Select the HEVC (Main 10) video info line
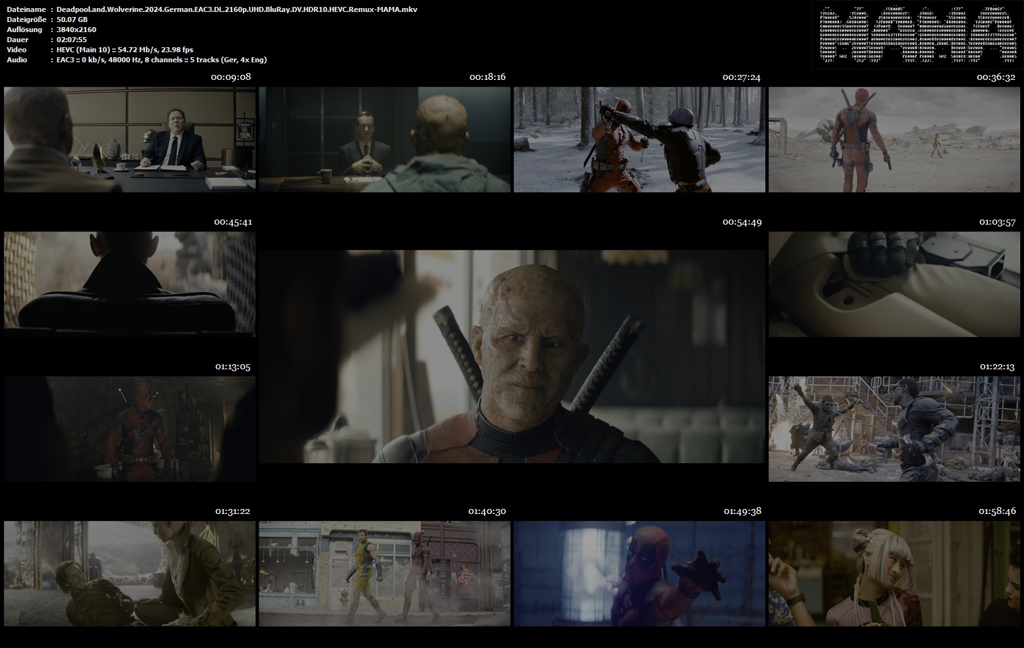This screenshot has width=1024, height=648. tap(125, 50)
